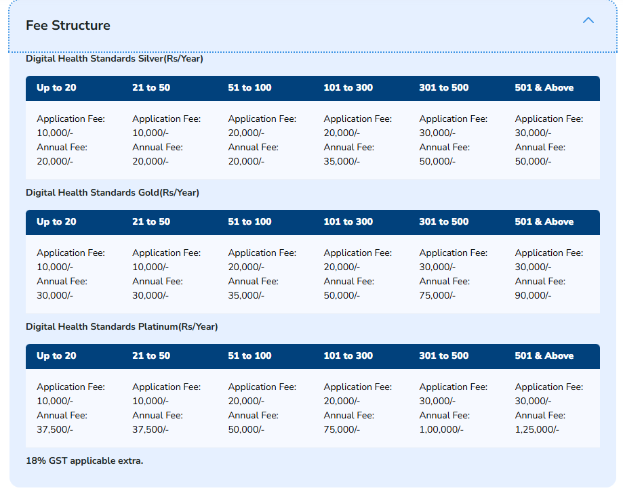Select Gold table's "101 to 300" header
Viewport: 623px width, 499px height.
click(348, 222)
